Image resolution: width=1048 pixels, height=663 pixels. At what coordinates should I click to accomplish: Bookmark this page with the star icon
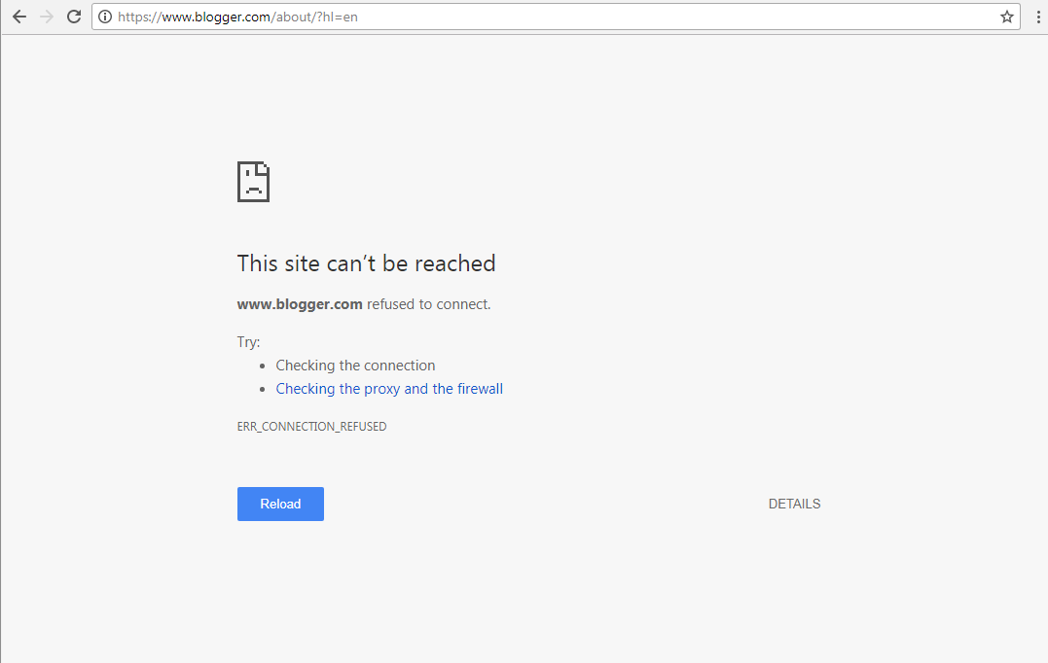tap(1006, 17)
